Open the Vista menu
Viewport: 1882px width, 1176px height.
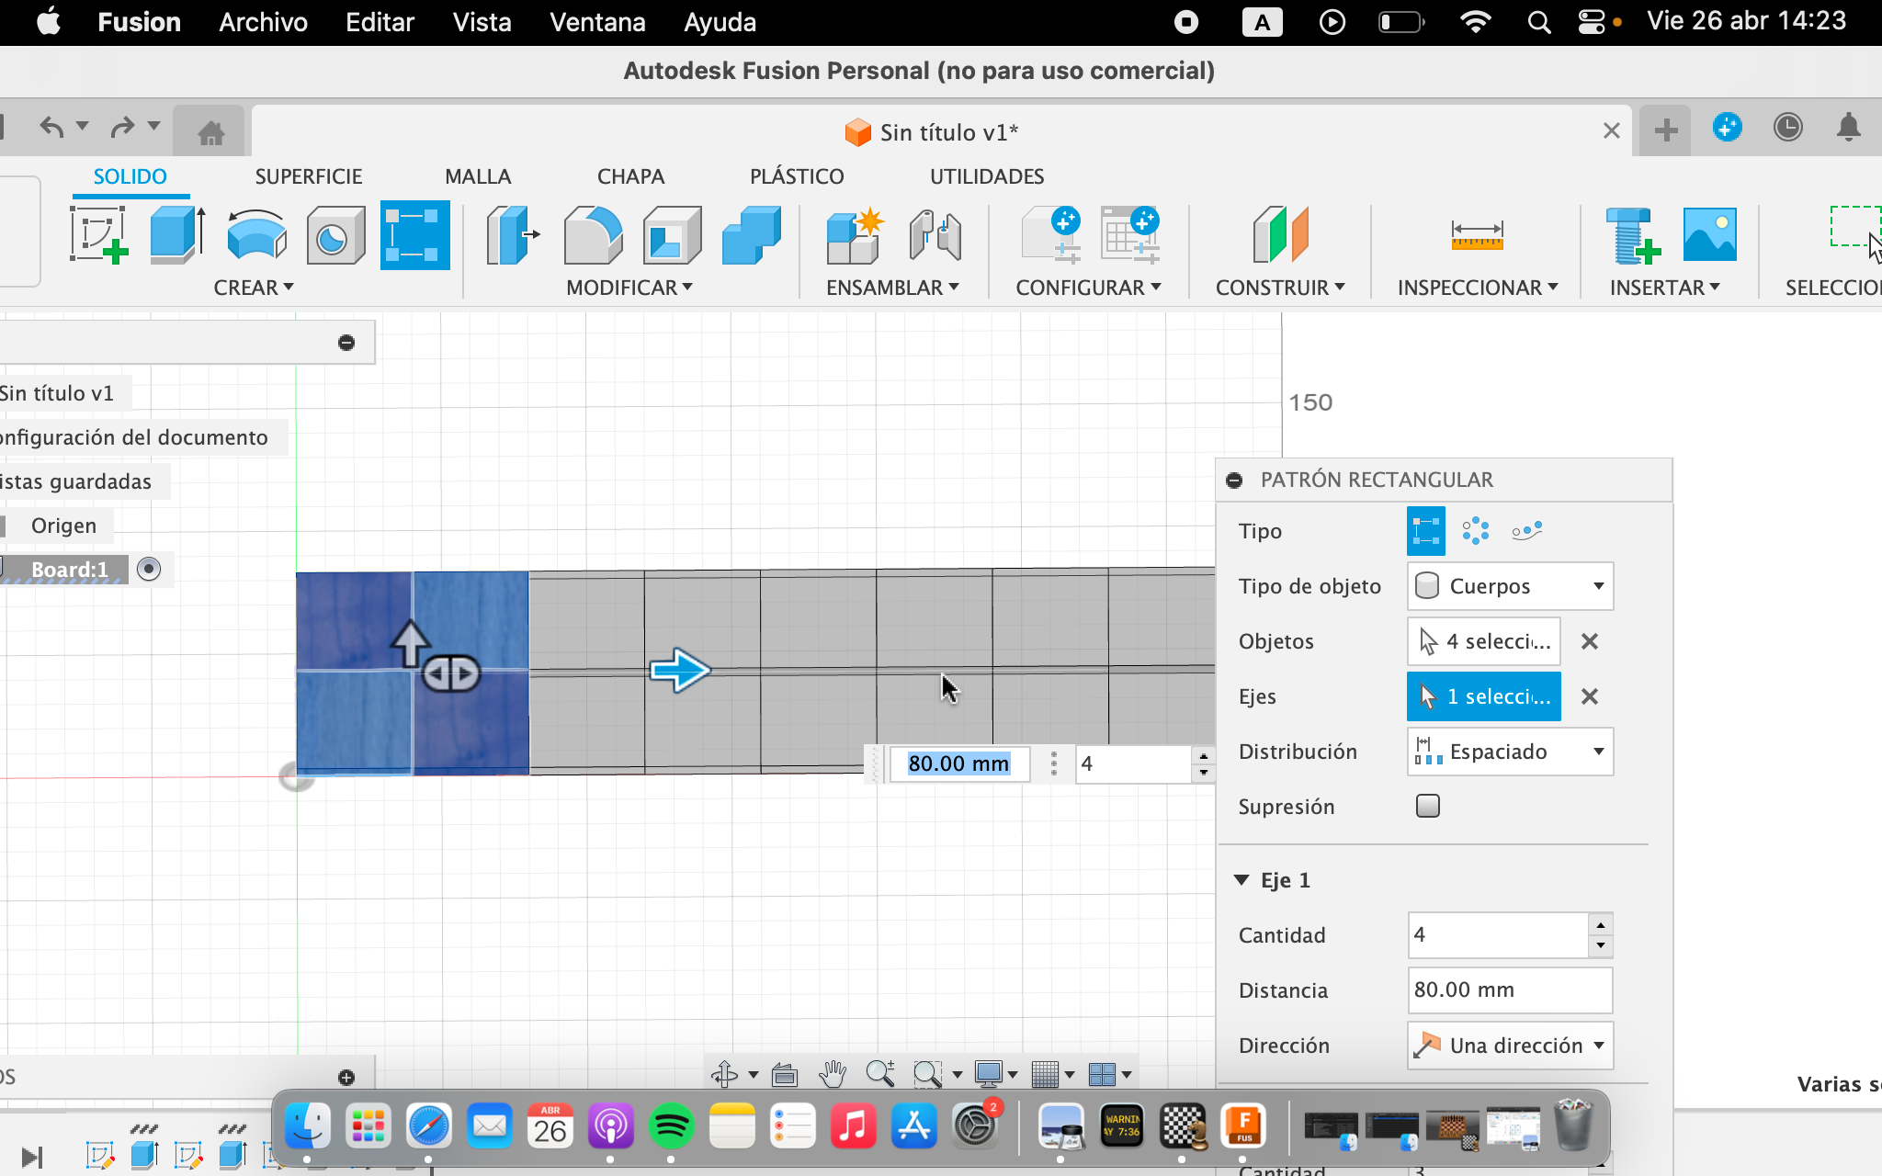[482, 22]
